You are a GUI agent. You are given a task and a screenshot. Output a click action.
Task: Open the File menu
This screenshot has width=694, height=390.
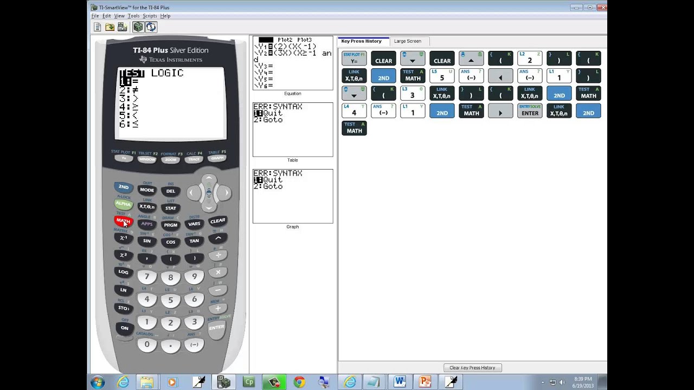95,16
